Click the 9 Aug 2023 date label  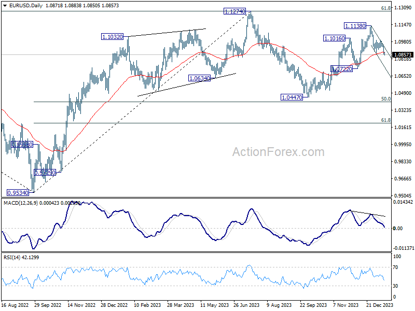[279, 305]
